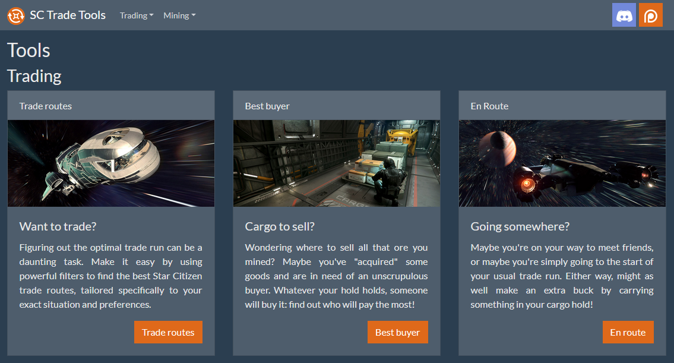
Task: Click the "Going somewhere?" heading
Action: tap(520, 226)
